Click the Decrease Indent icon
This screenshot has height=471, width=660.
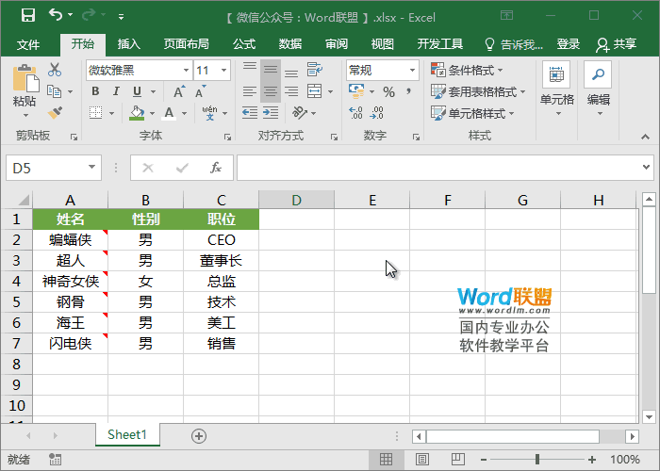250,113
